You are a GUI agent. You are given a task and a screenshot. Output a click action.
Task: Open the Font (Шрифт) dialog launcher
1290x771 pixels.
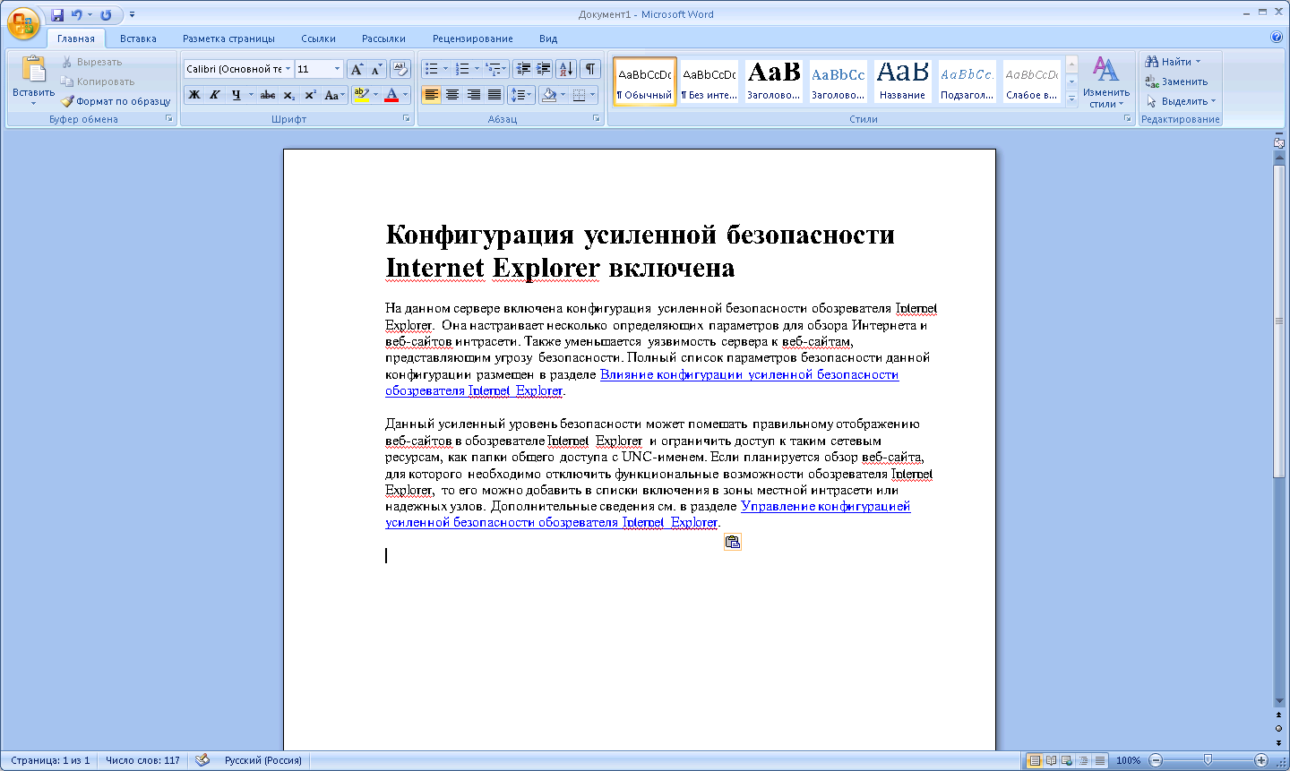[407, 118]
